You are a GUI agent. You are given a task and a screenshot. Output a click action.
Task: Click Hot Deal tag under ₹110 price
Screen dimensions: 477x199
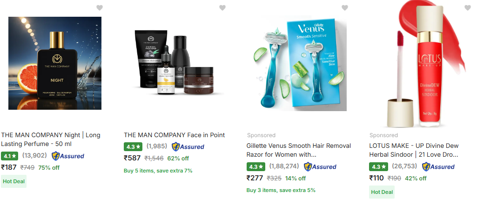tap(382, 192)
